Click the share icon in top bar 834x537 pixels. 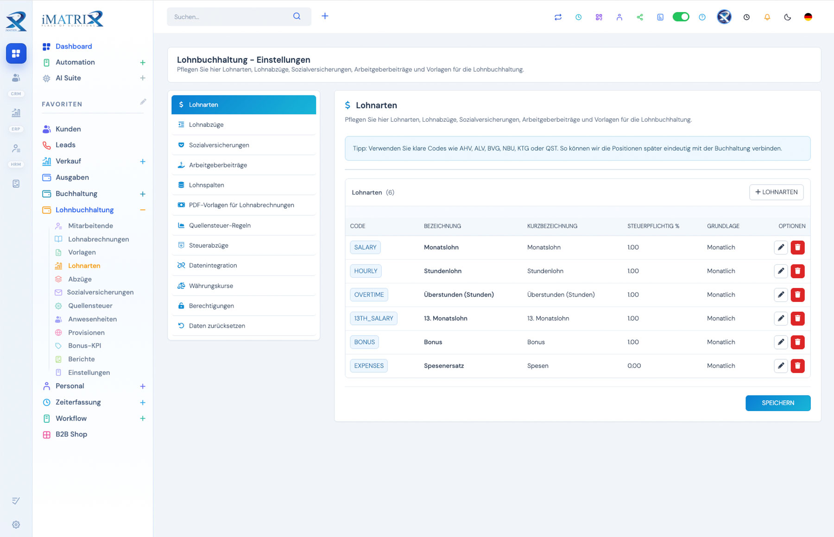(x=640, y=17)
